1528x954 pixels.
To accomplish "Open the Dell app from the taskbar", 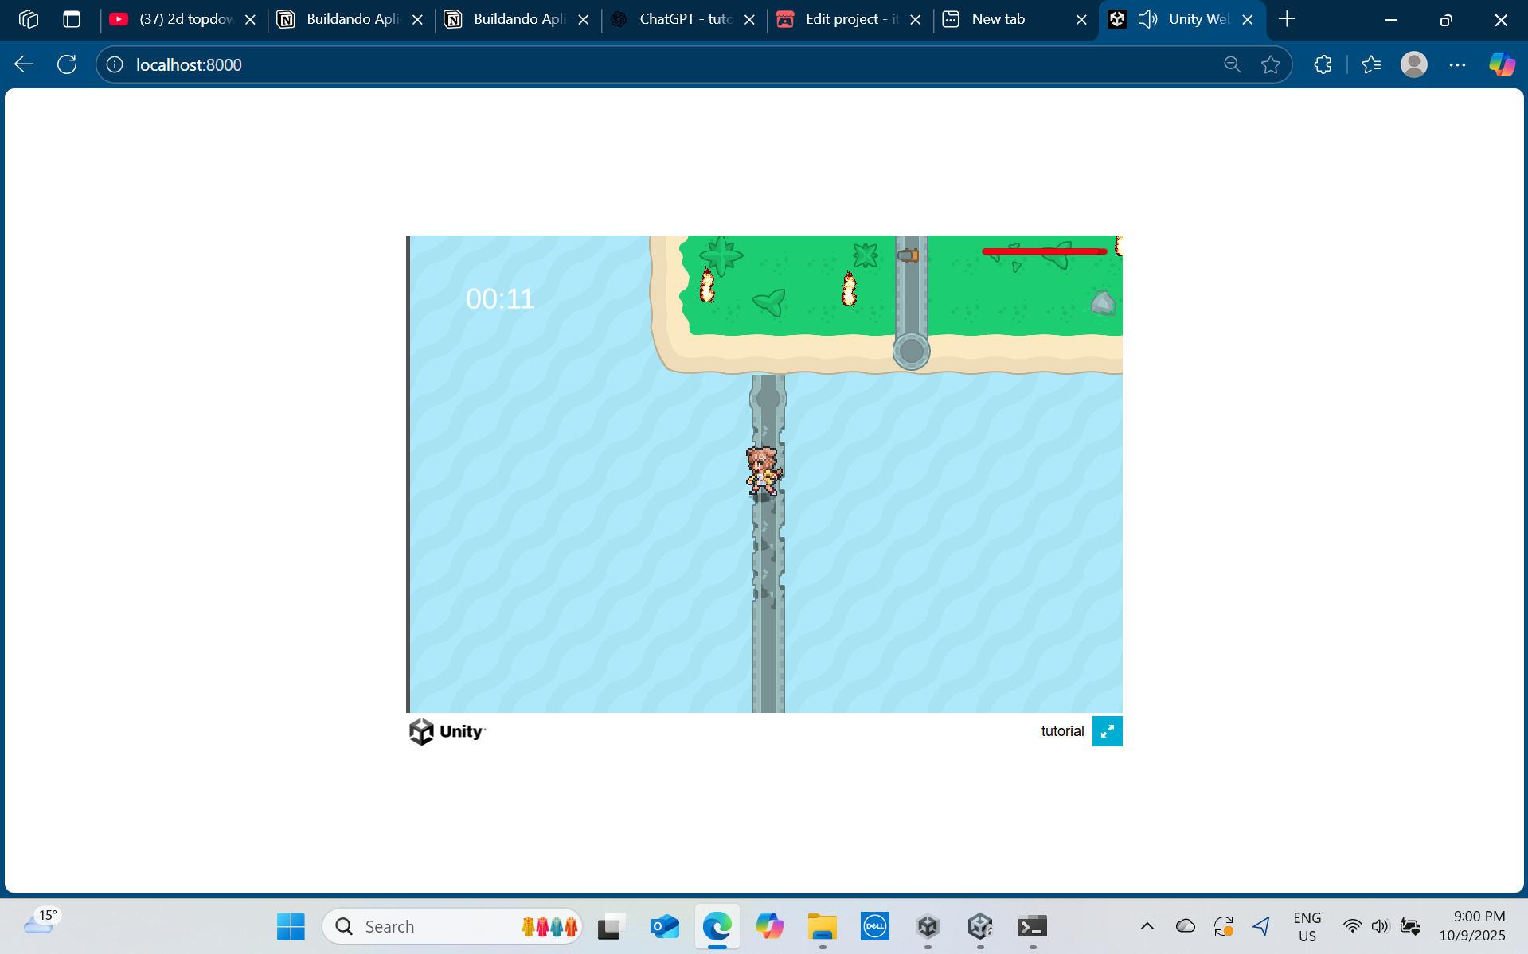I will point(874,926).
